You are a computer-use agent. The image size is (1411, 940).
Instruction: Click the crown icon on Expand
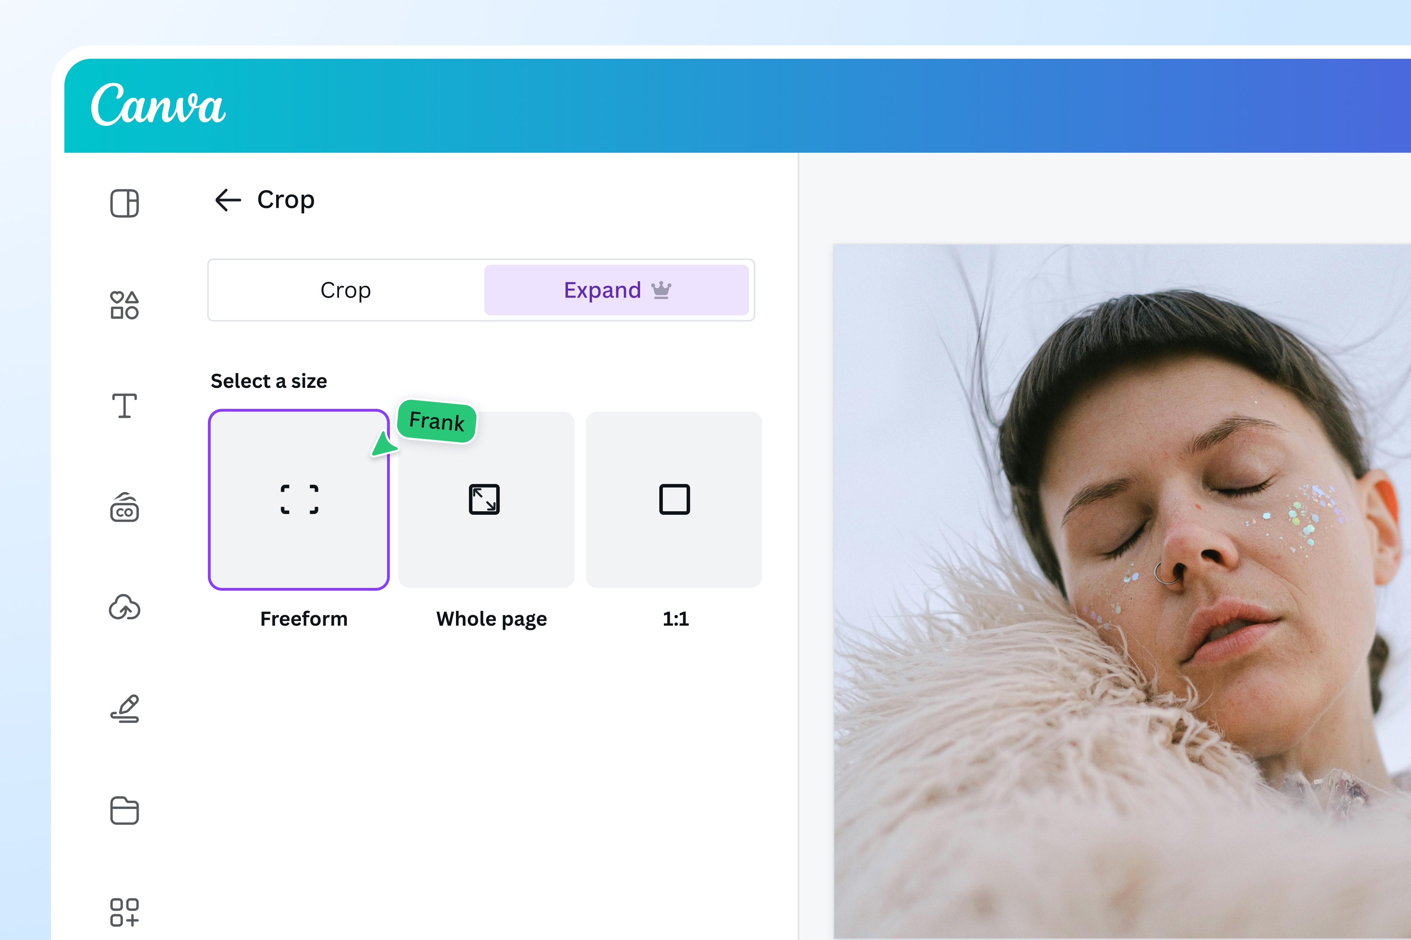tap(661, 290)
